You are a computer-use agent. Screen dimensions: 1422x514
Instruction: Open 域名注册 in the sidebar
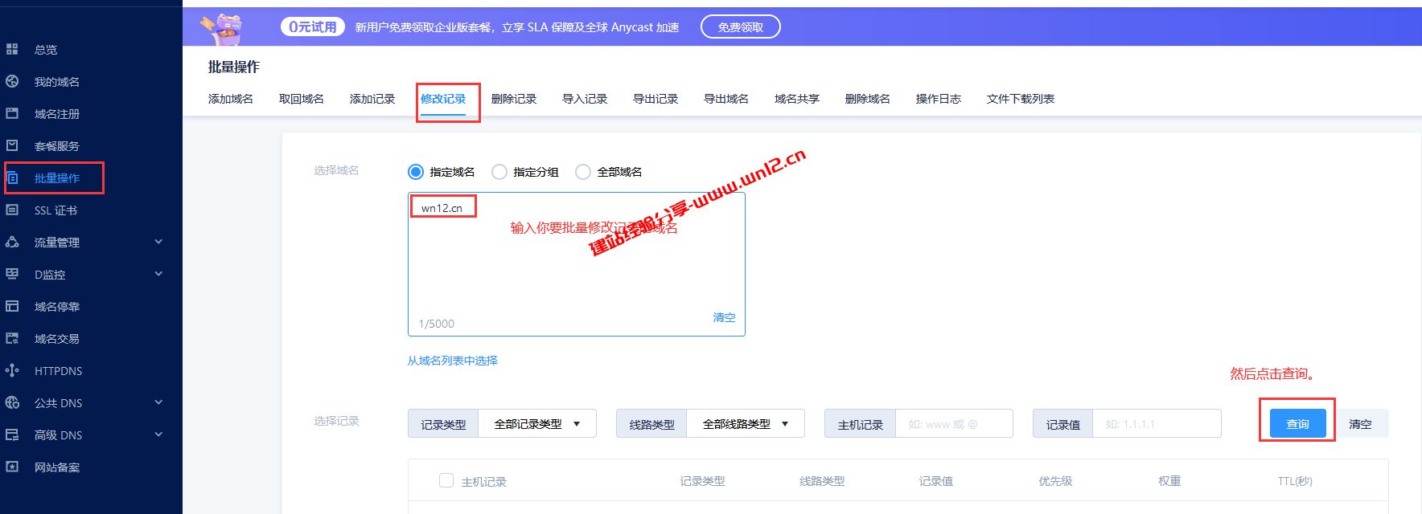tap(57, 113)
